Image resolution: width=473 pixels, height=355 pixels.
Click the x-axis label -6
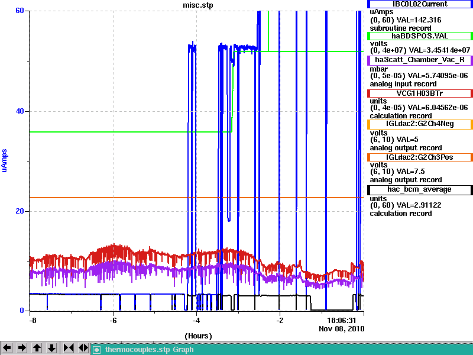click(113, 320)
